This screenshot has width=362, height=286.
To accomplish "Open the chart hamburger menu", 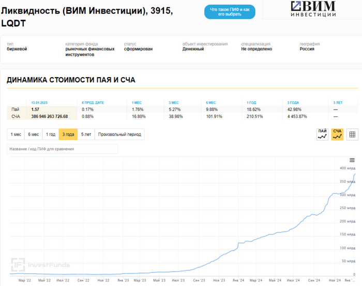I will [352, 160].
